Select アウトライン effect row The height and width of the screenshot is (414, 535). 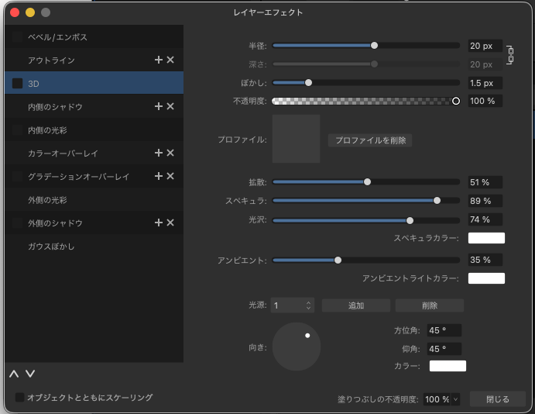pyautogui.click(x=94, y=60)
